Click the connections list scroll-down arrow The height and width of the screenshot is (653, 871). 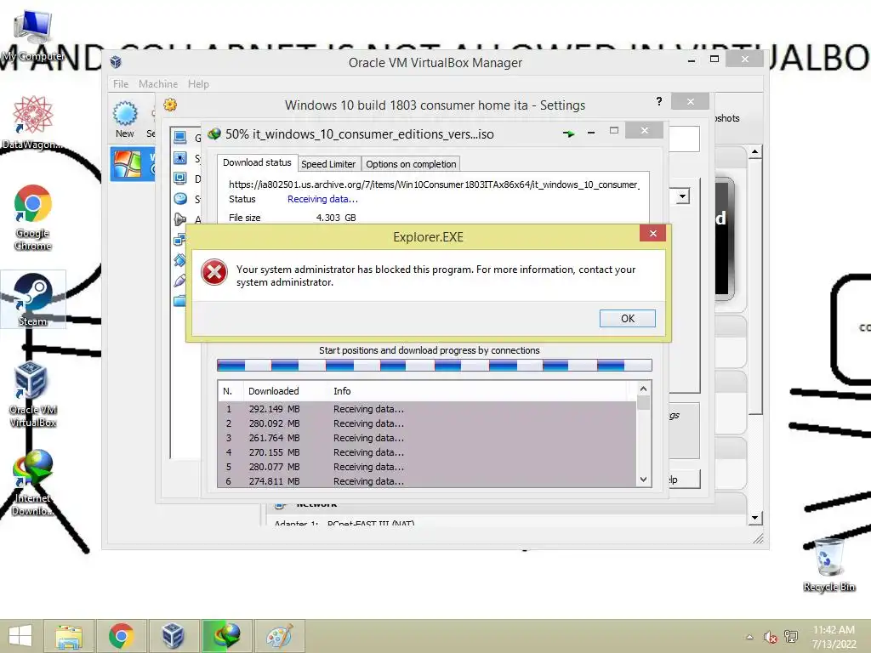click(643, 480)
